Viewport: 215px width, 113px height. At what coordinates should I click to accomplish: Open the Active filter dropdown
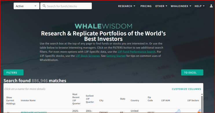[x=26, y=6]
